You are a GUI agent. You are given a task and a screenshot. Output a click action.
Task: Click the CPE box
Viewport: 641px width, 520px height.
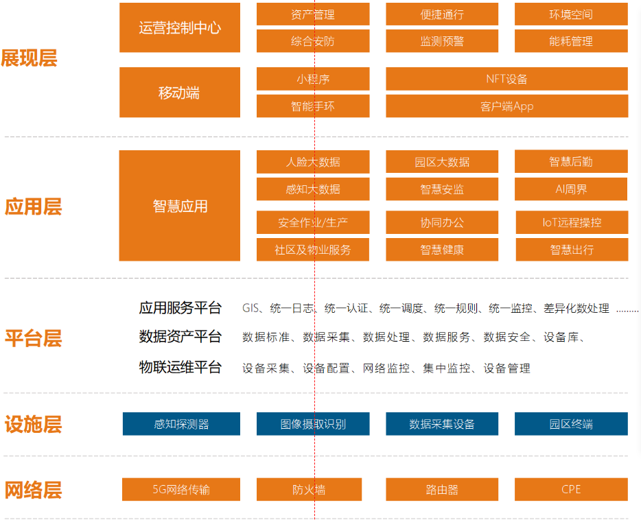tap(571, 489)
